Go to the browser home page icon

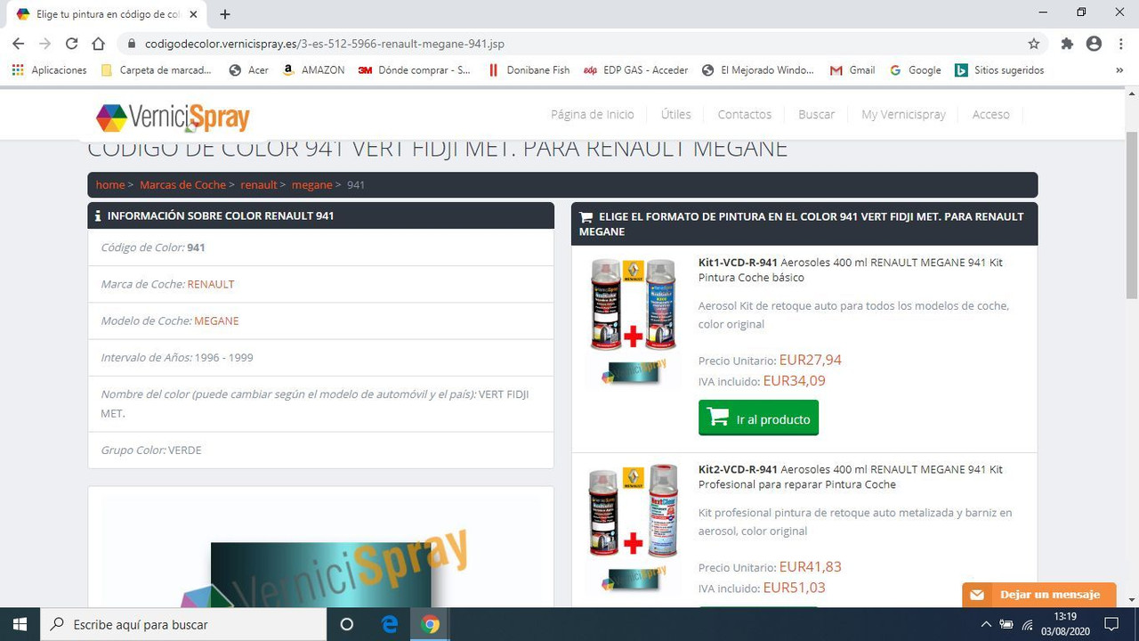99,44
